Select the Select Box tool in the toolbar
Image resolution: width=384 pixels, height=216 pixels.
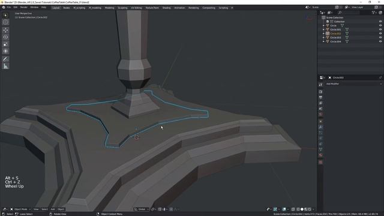click(x=5, y=16)
